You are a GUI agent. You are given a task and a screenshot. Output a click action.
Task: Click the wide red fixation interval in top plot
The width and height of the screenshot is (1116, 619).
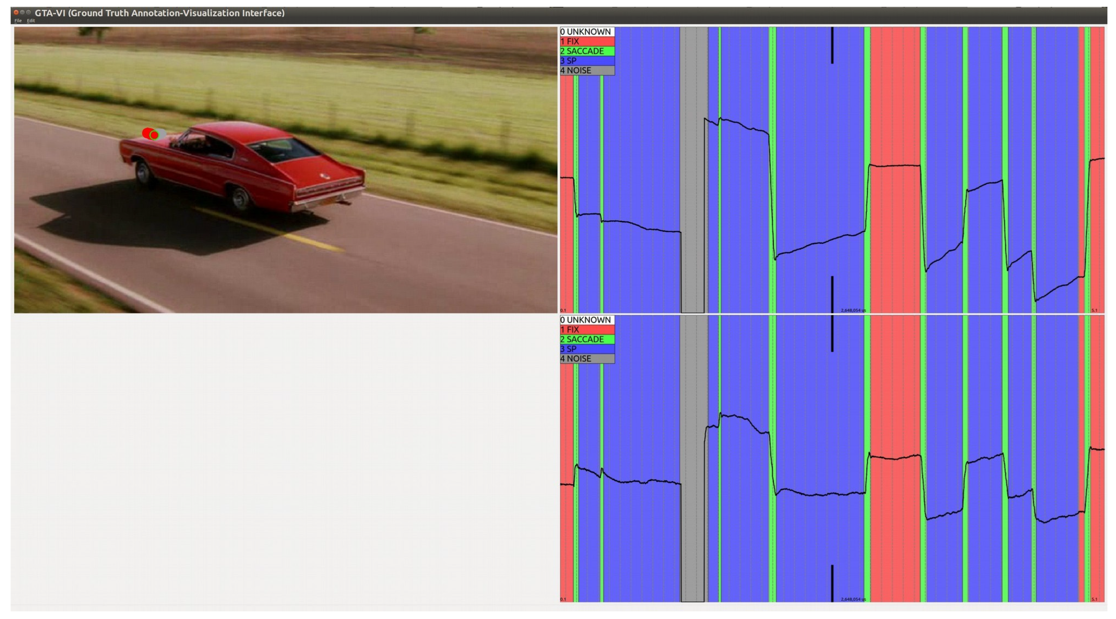click(895, 108)
